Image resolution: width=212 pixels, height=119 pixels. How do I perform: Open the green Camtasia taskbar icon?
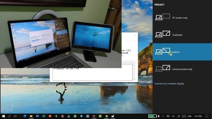click(x=100, y=116)
